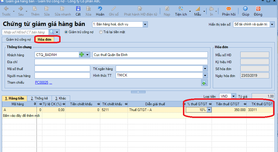Viewport: 278px width, 152px height.
Task: Expand the Hiển thị trên sổ dropdown
Action: tap(272, 25)
